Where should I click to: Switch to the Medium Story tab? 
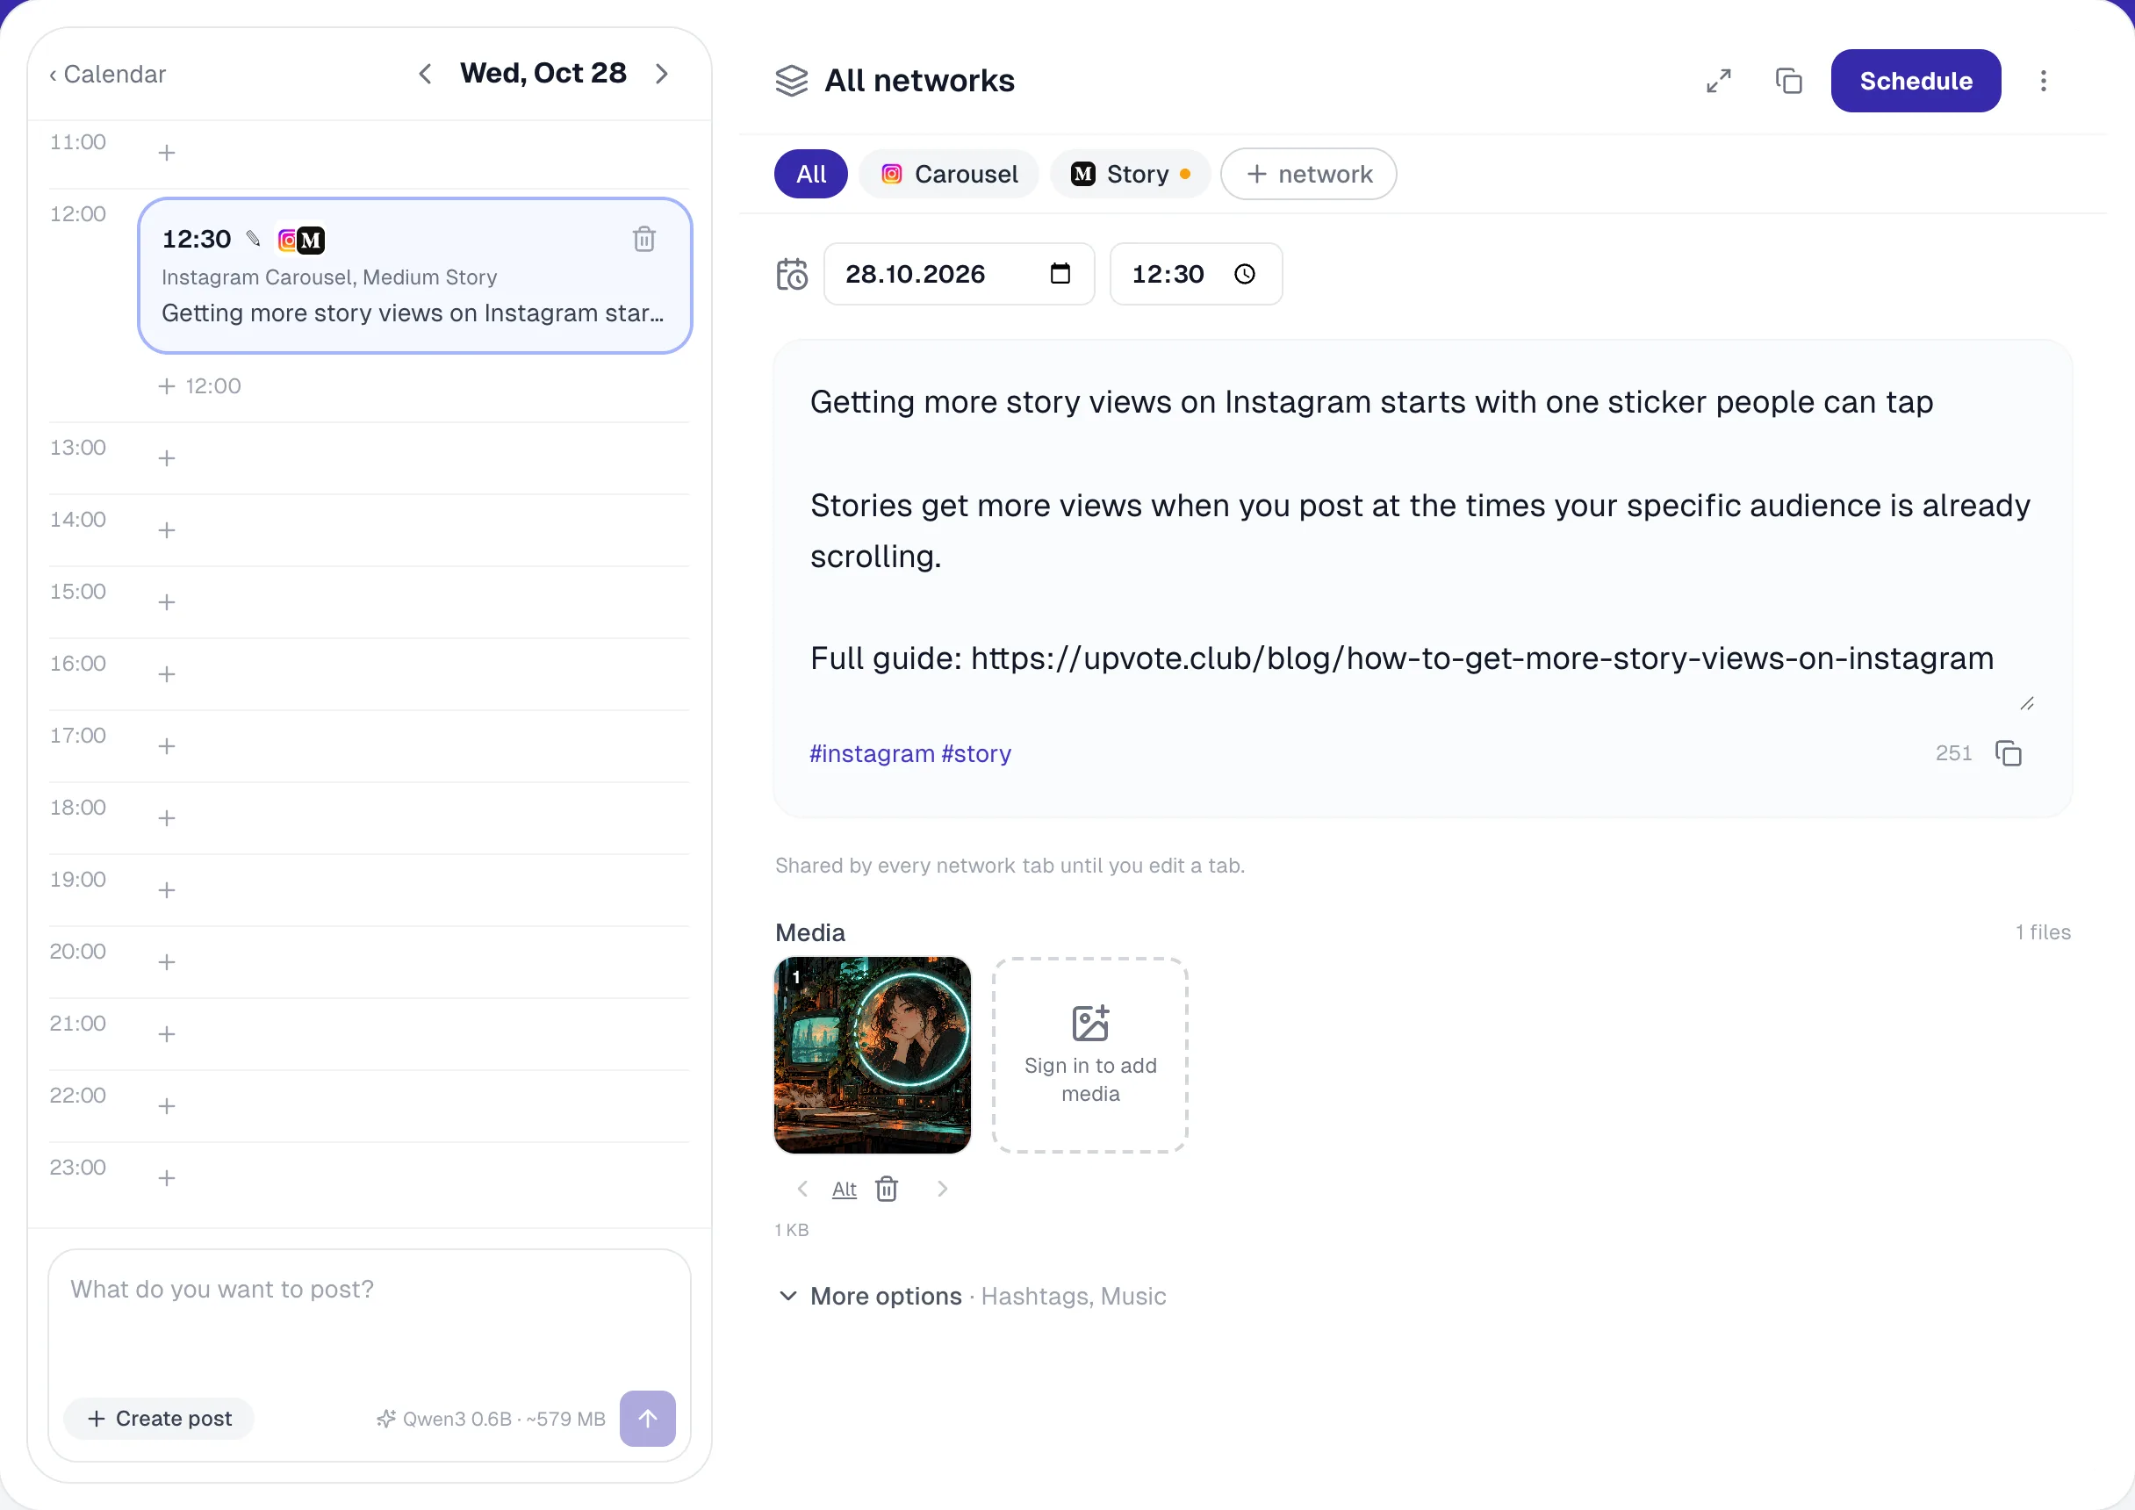(x=1130, y=174)
